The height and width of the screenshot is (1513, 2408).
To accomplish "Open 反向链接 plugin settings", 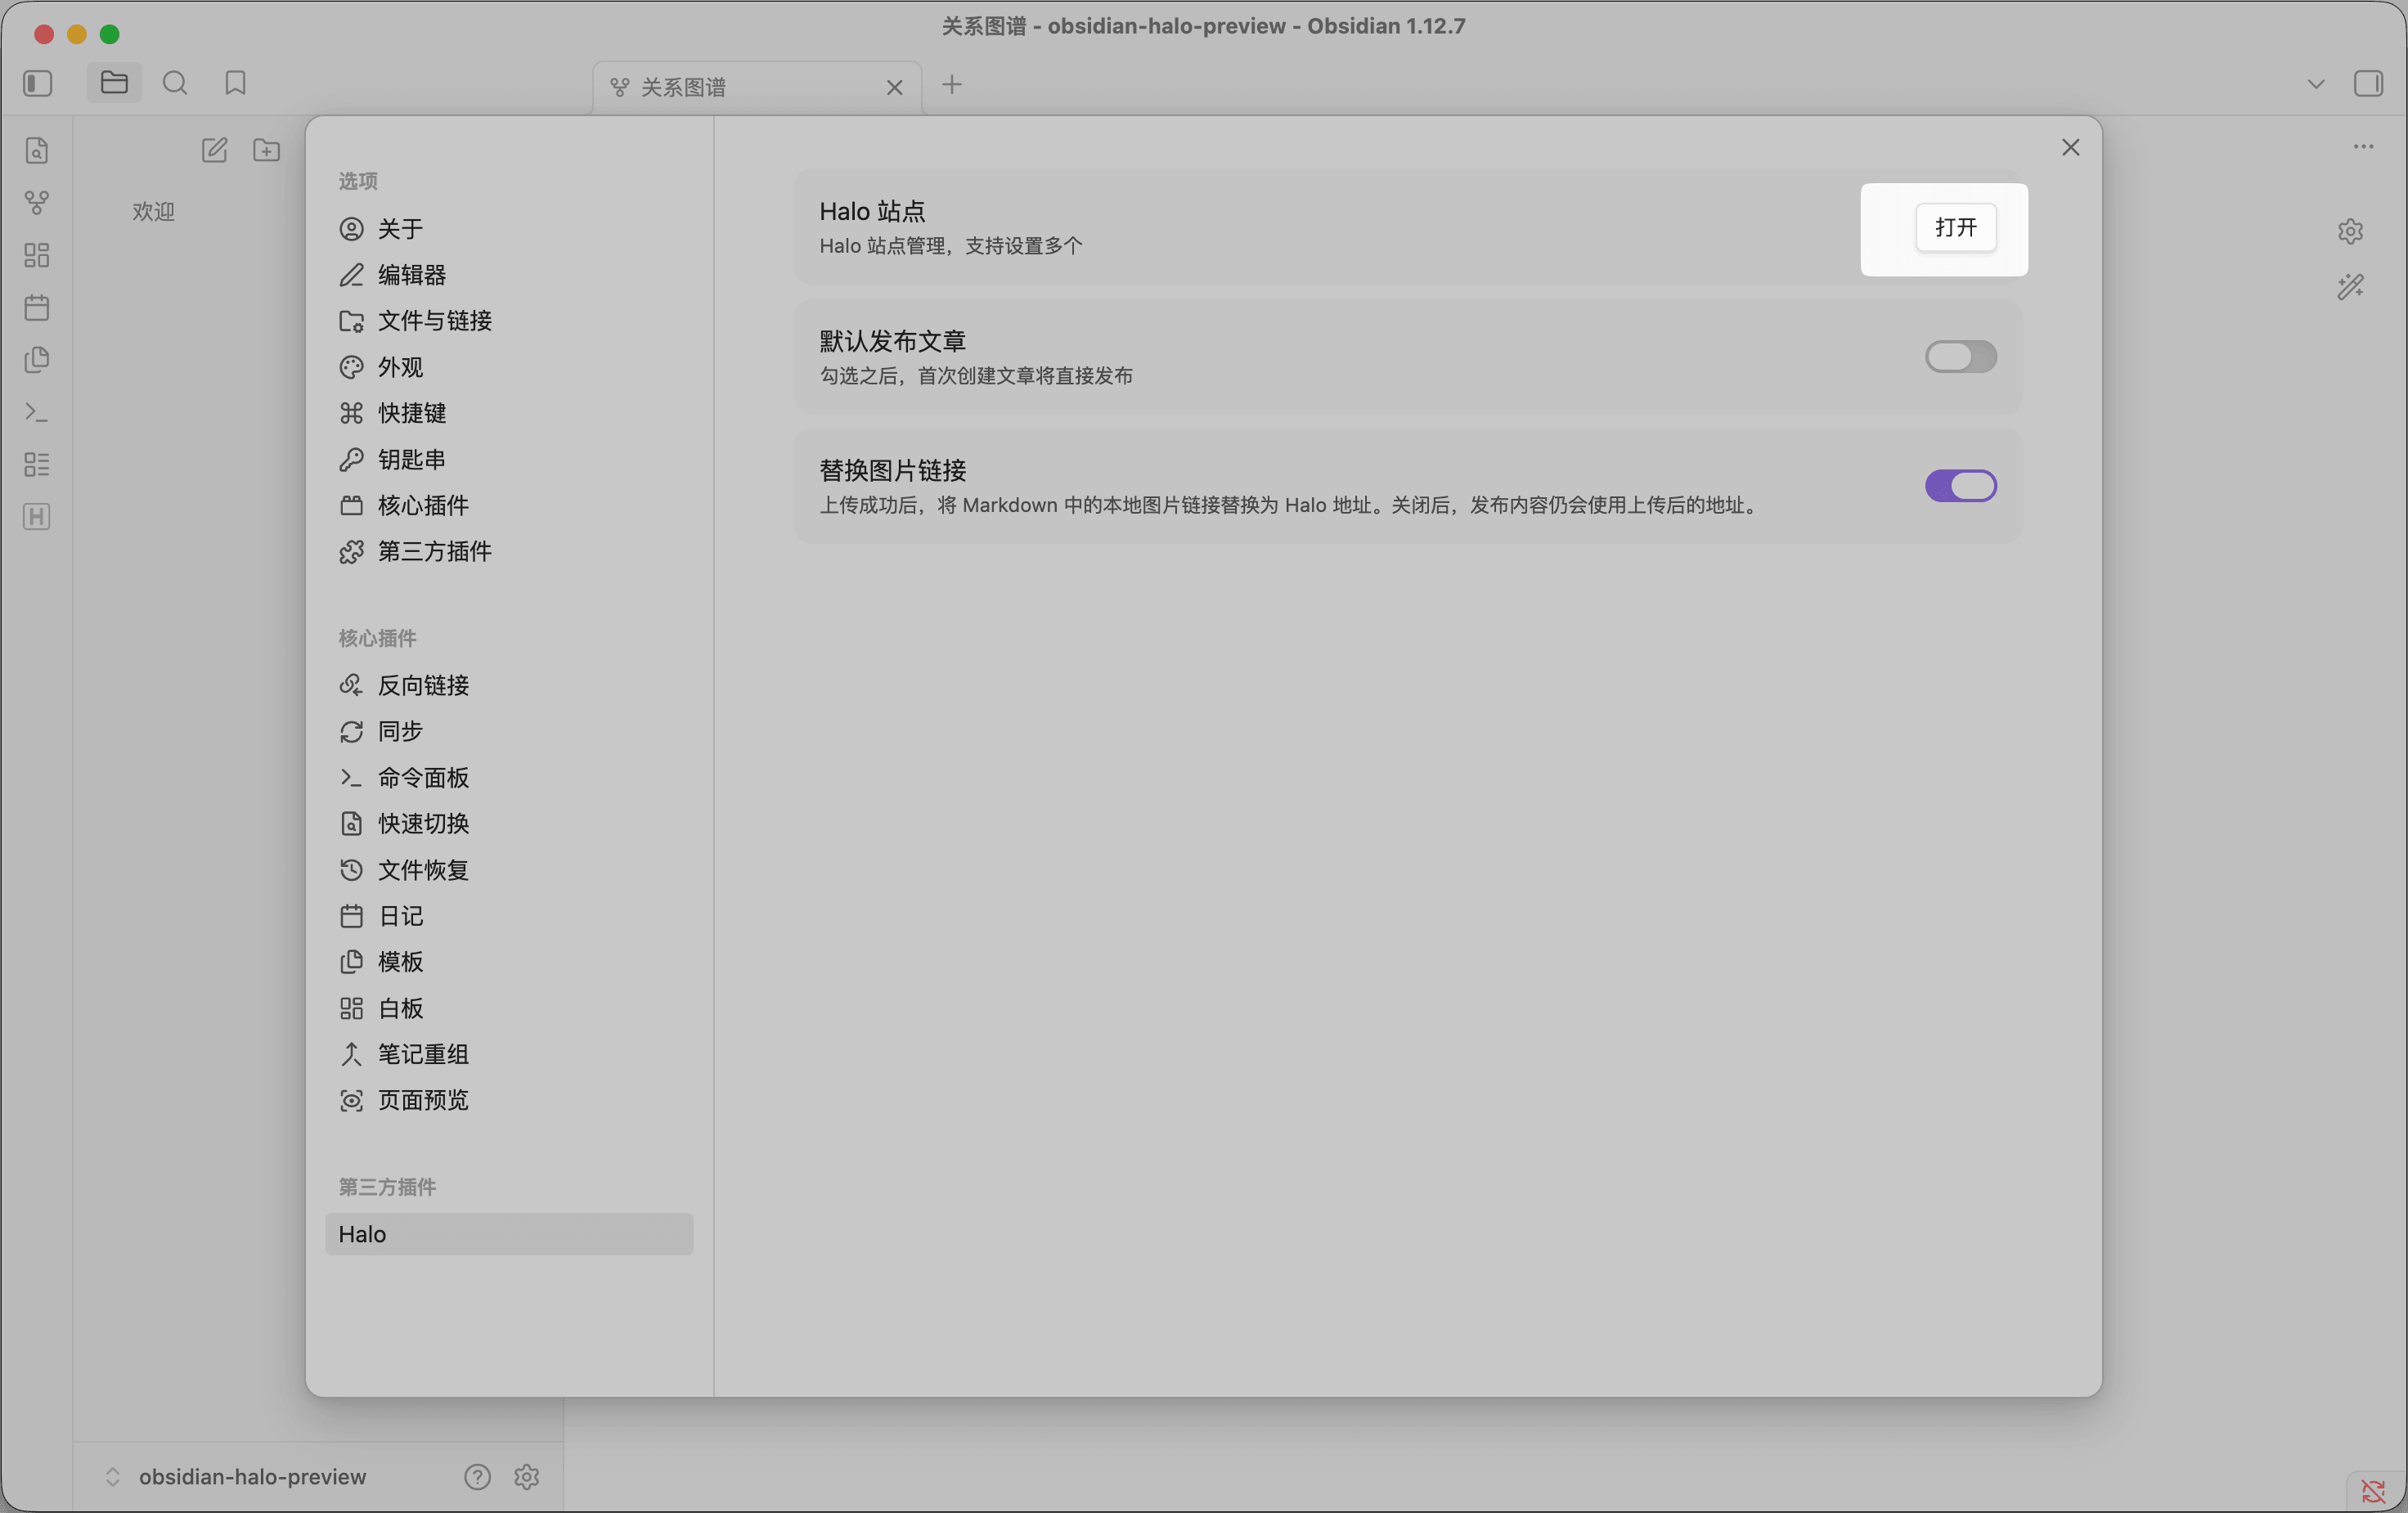I will point(509,685).
